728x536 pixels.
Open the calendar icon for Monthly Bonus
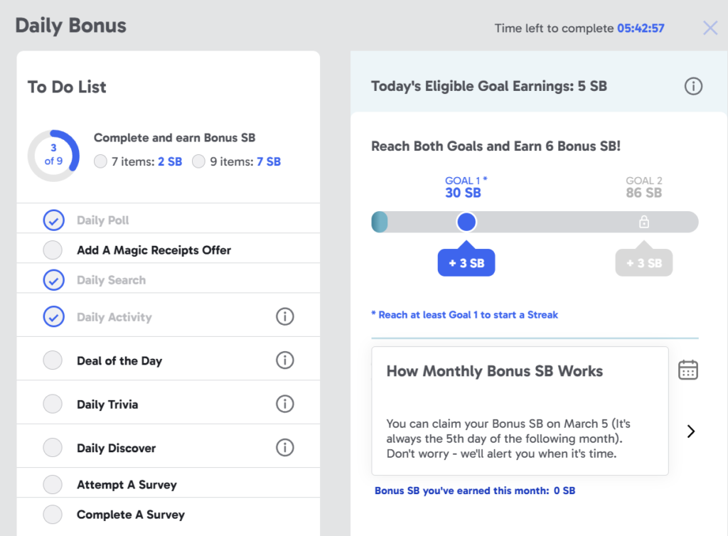coord(687,370)
